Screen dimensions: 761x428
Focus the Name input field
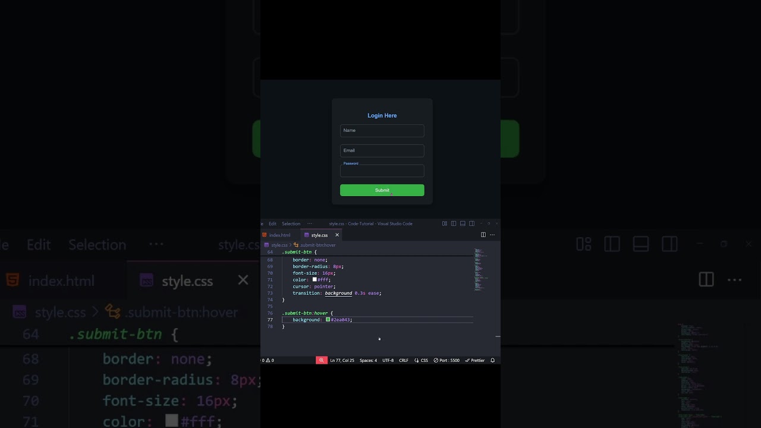coord(382,131)
